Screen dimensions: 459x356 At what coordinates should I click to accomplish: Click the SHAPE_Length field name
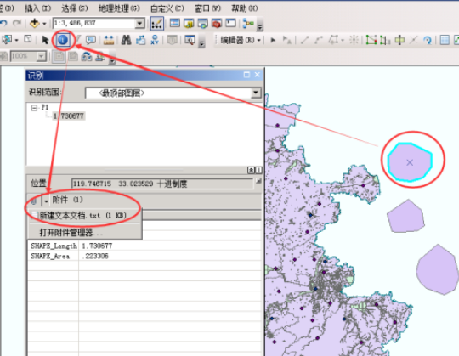point(54,246)
